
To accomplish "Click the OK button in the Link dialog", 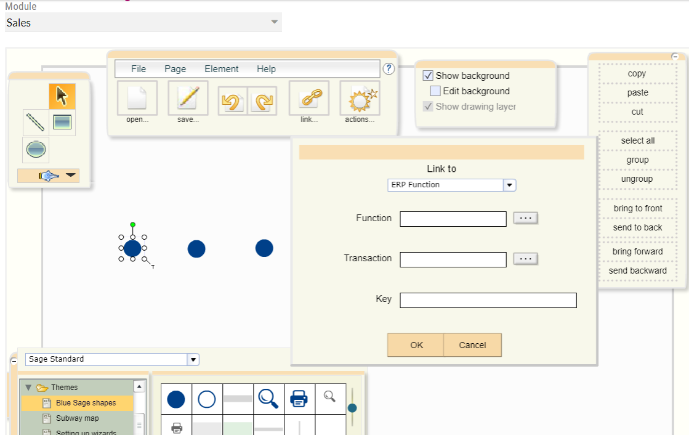I will pyautogui.click(x=415, y=345).
